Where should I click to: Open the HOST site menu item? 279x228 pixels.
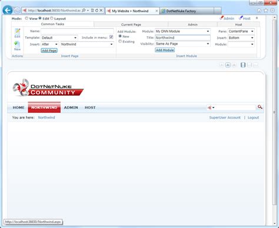point(90,108)
